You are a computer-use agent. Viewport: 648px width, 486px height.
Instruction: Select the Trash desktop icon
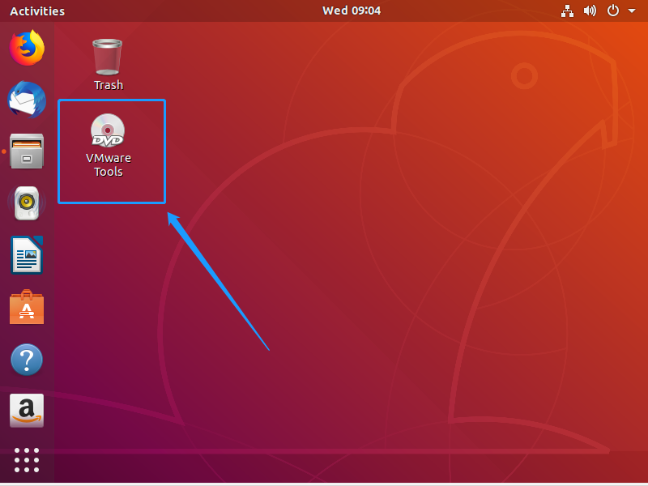[108, 57]
